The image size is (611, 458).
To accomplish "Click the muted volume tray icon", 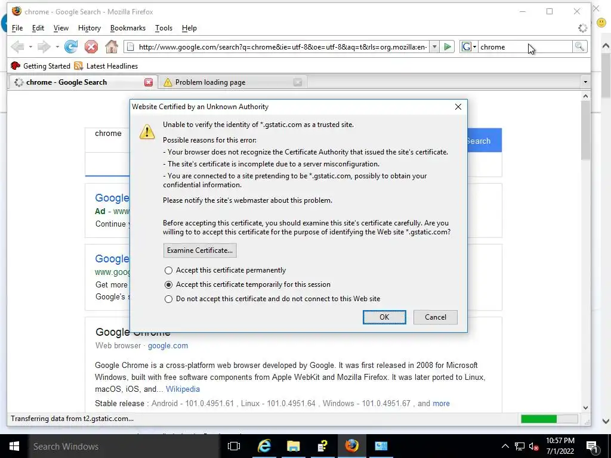I will [x=534, y=446].
